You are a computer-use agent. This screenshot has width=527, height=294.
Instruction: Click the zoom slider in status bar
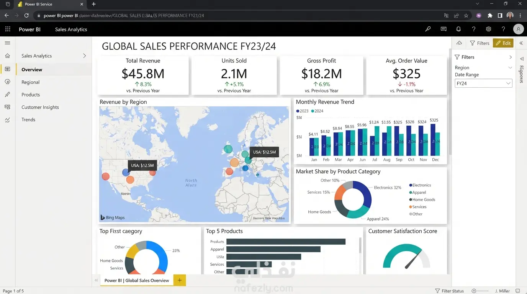[481, 291]
